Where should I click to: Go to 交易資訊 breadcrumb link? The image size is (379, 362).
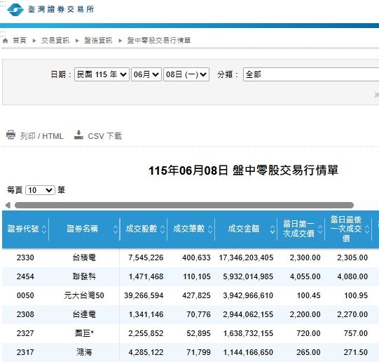pos(55,41)
